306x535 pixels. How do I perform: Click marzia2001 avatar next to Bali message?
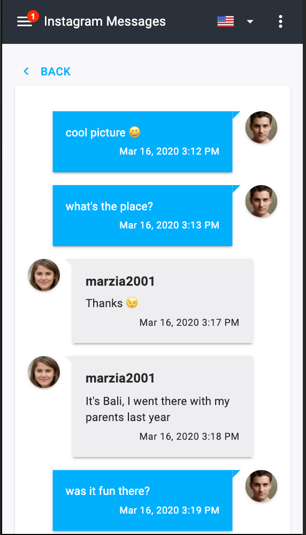coord(44,372)
